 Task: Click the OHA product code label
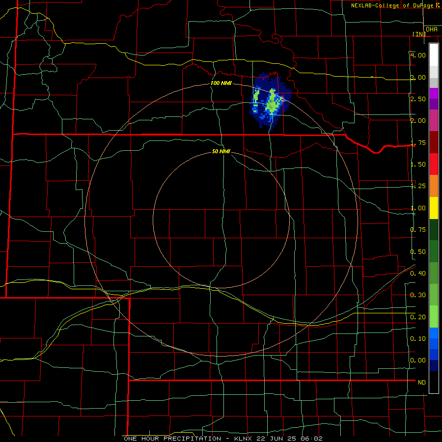pos(432,29)
